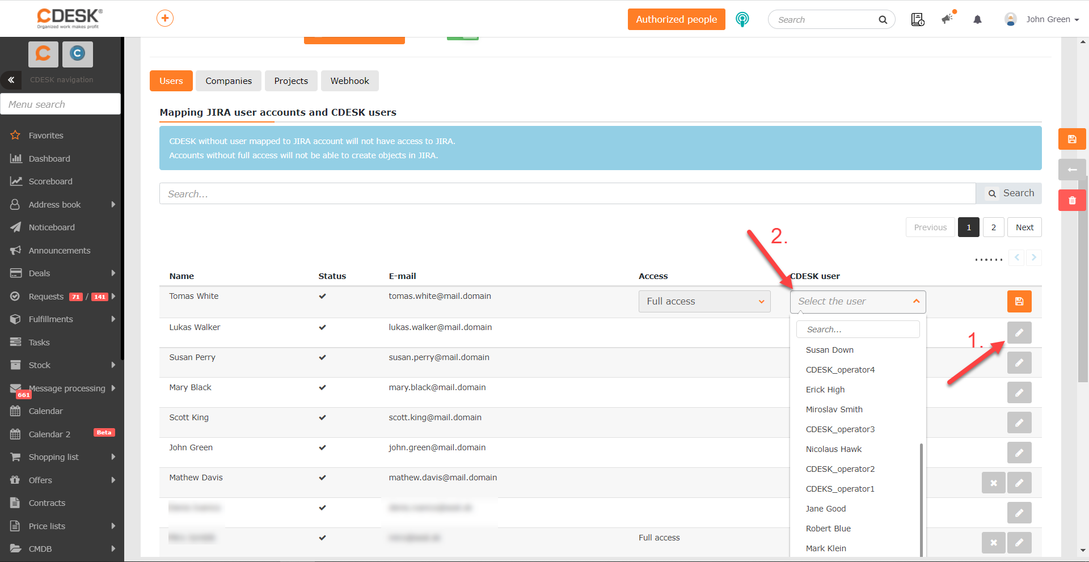This screenshot has width=1089, height=562.
Task: Expand Stock submenu arrow
Action: [x=113, y=365]
